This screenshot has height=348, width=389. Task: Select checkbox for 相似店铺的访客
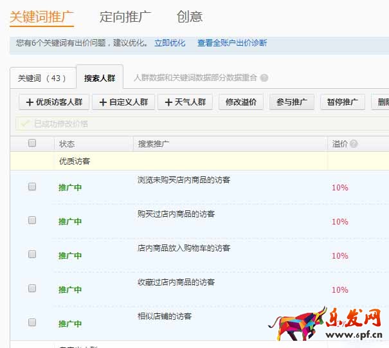[x=32, y=322]
